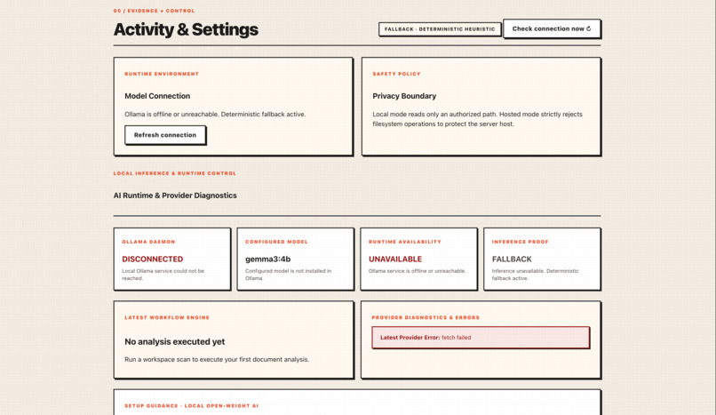The image size is (716, 415).
Task: Click the Latest Workflow Engine label
Action: tap(167, 318)
